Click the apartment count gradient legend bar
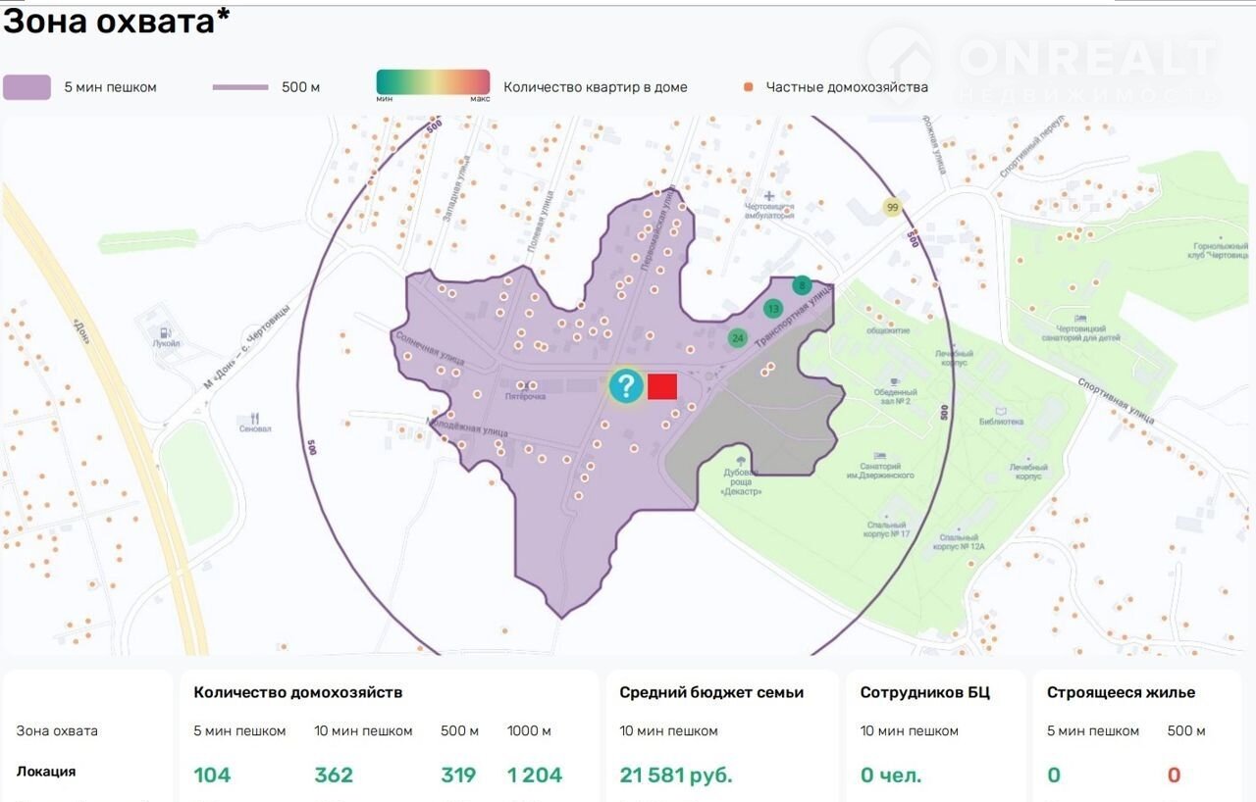Image resolution: width=1256 pixels, height=802 pixels. click(433, 82)
